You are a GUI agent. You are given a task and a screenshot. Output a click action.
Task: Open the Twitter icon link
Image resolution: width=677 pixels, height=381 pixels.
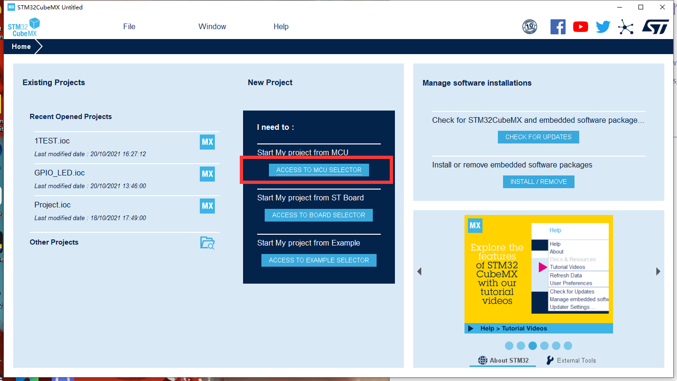pyautogui.click(x=603, y=27)
